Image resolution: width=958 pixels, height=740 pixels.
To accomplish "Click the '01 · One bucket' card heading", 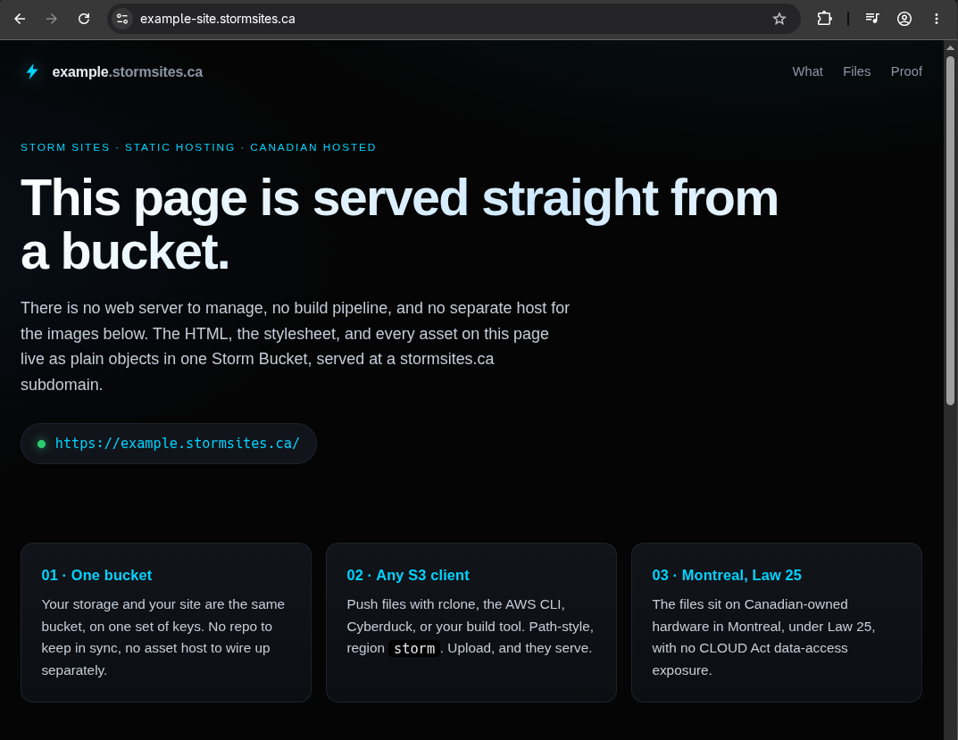I will (x=96, y=575).
